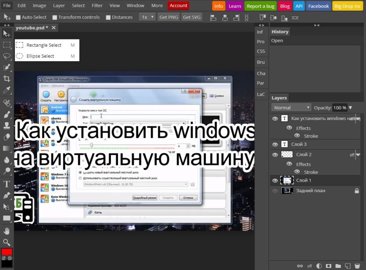The height and width of the screenshot is (270, 366).
Task: Select the Move tool in the toolbox
Action: [7, 34]
